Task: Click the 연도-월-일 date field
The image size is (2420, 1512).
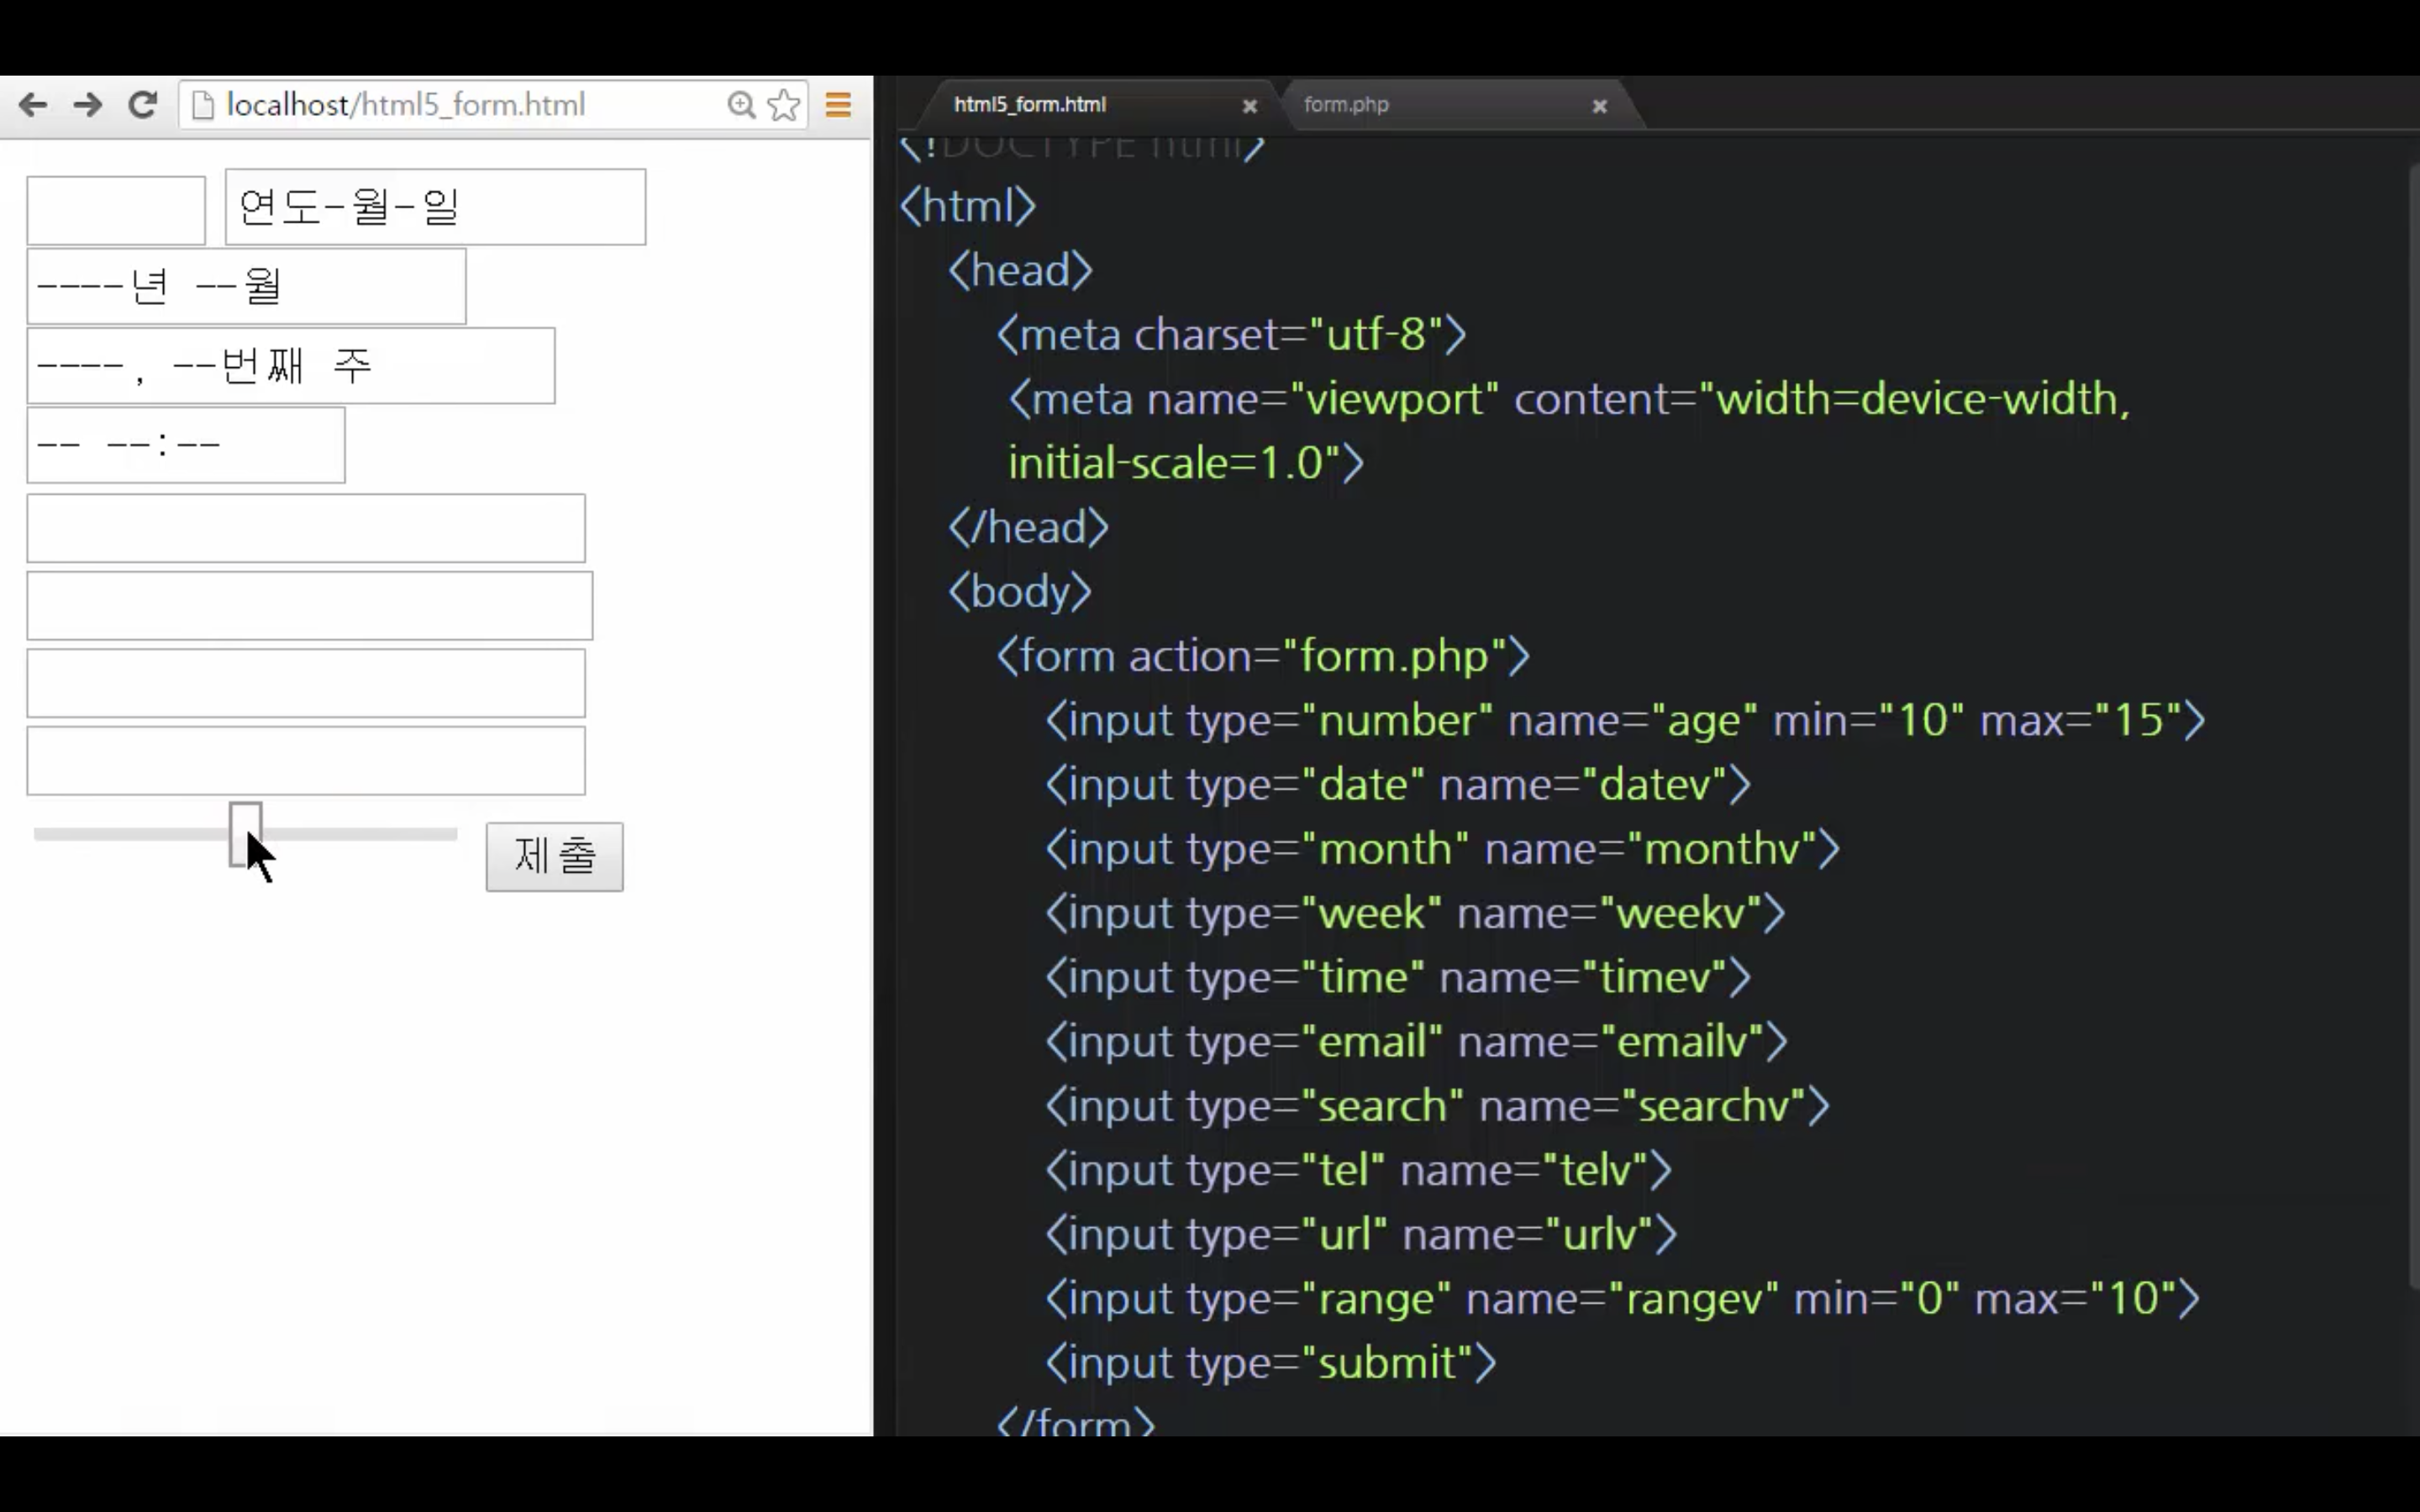Action: [435, 207]
